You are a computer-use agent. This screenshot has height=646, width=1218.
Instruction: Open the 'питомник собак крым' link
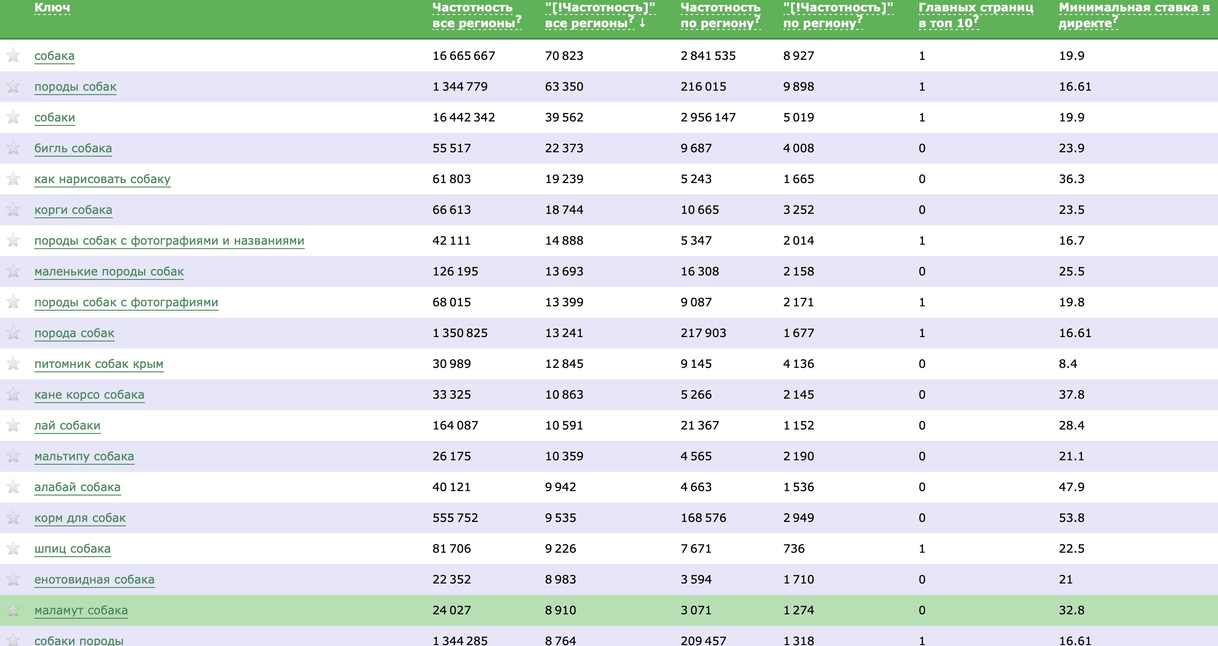(x=99, y=364)
